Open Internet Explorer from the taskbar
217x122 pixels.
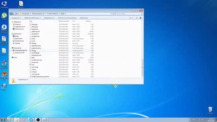click(x=10, y=120)
